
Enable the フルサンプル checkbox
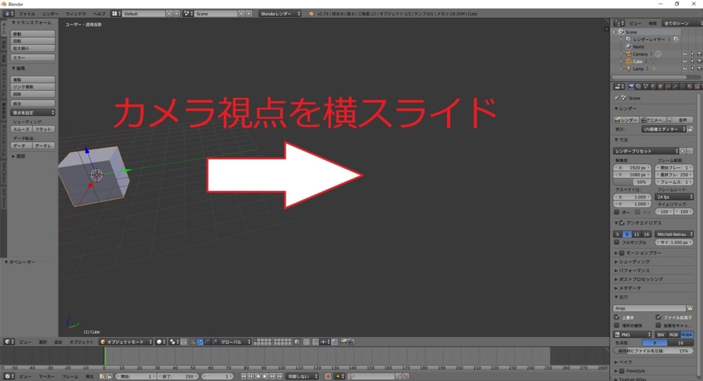616,242
